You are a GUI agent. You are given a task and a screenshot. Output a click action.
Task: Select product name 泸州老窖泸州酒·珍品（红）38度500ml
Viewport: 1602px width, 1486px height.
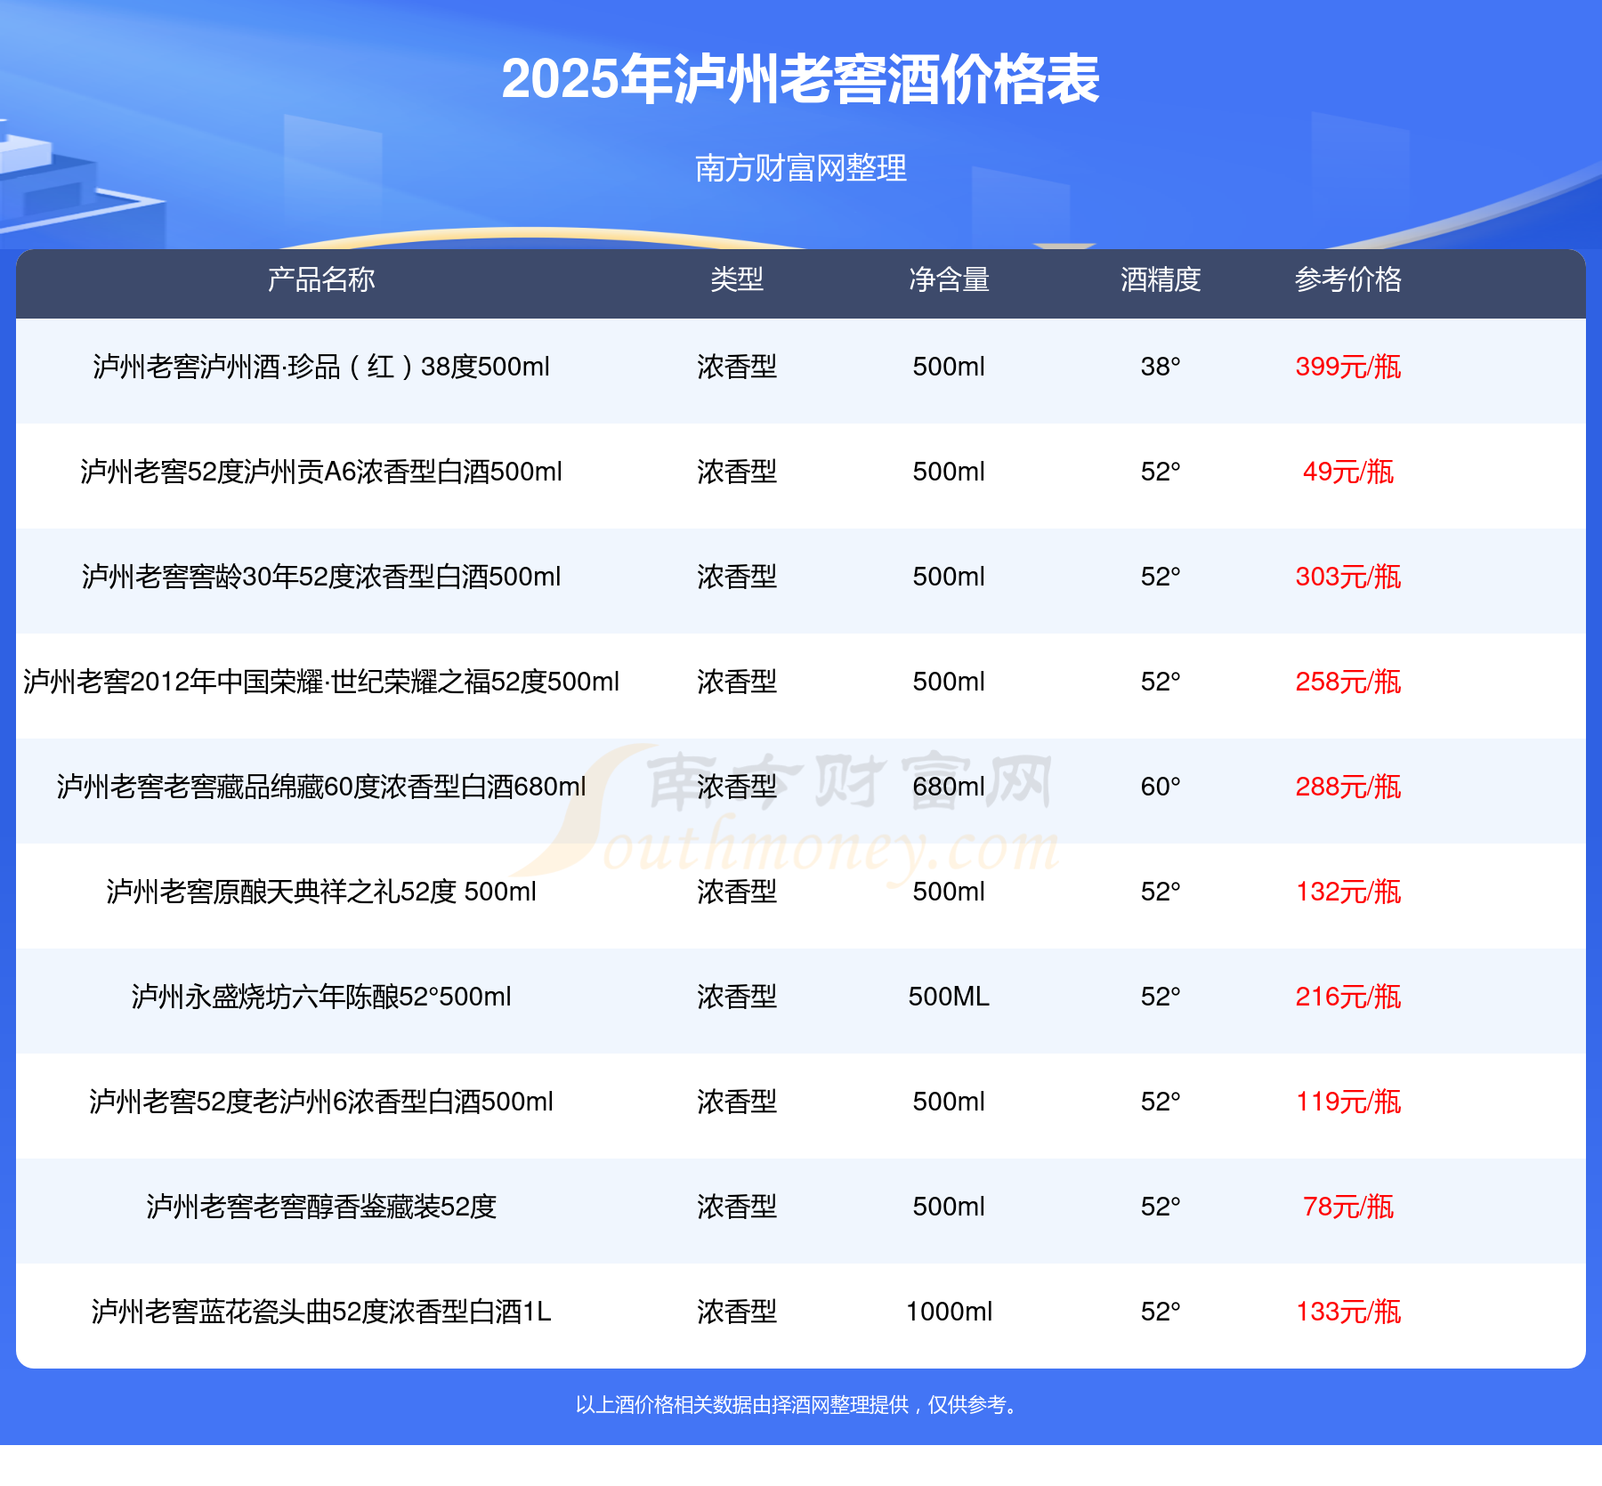pyautogui.click(x=321, y=367)
